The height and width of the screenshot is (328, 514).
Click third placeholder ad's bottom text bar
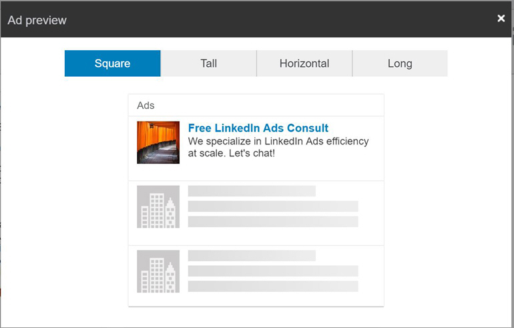click(273, 287)
